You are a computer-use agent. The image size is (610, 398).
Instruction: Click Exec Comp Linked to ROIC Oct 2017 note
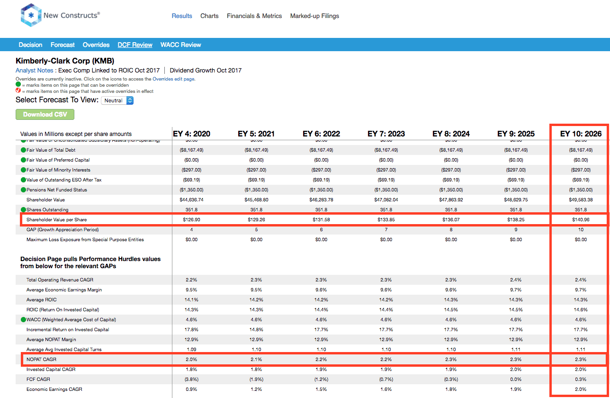pyautogui.click(x=109, y=71)
